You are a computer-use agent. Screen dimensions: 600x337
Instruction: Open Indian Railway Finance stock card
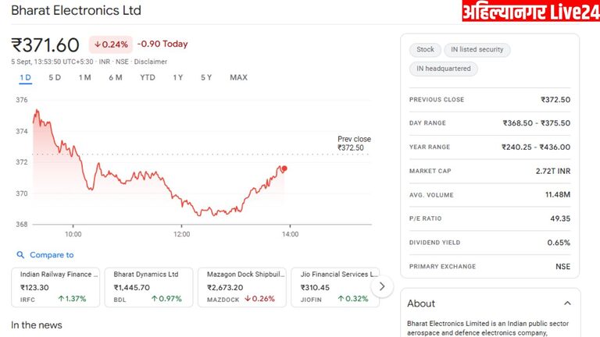(55, 286)
